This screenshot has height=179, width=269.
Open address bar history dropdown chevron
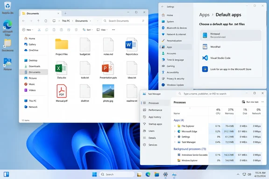click(98, 21)
